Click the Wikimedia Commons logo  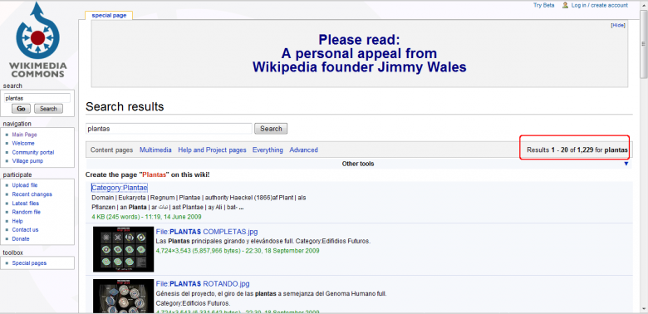tap(37, 40)
